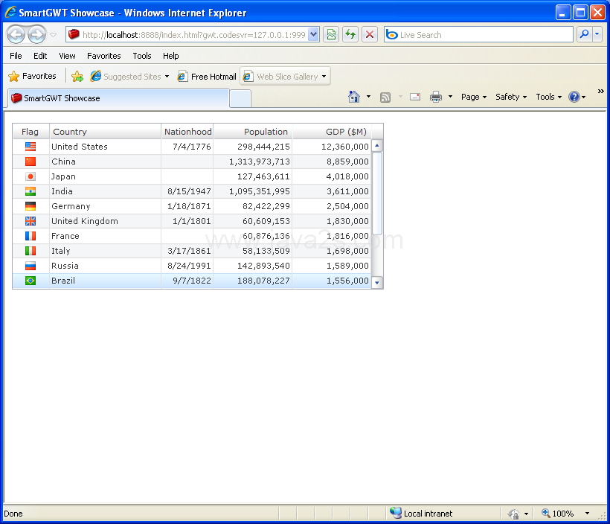Click the United Kingdom flag icon
The width and height of the screenshot is (610, 524).
(30, 221)
